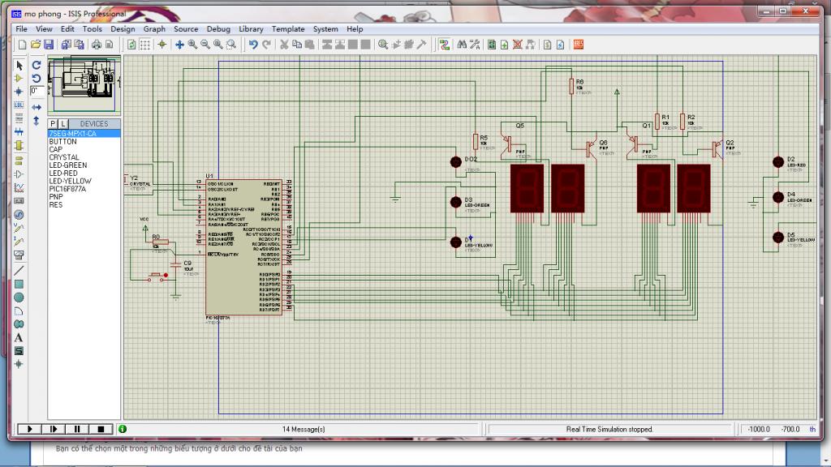Click the Save Design toolbar icon
831x467 pixels.
[49, 45]
